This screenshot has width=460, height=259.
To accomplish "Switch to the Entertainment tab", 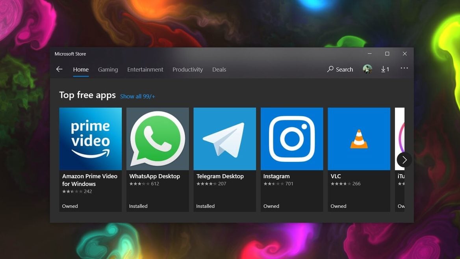I will pyautogui.click(x=145, y=69).
